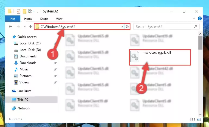Click the search magnifier icon
This screenshot has height=127, width=209.
(195, 27)
